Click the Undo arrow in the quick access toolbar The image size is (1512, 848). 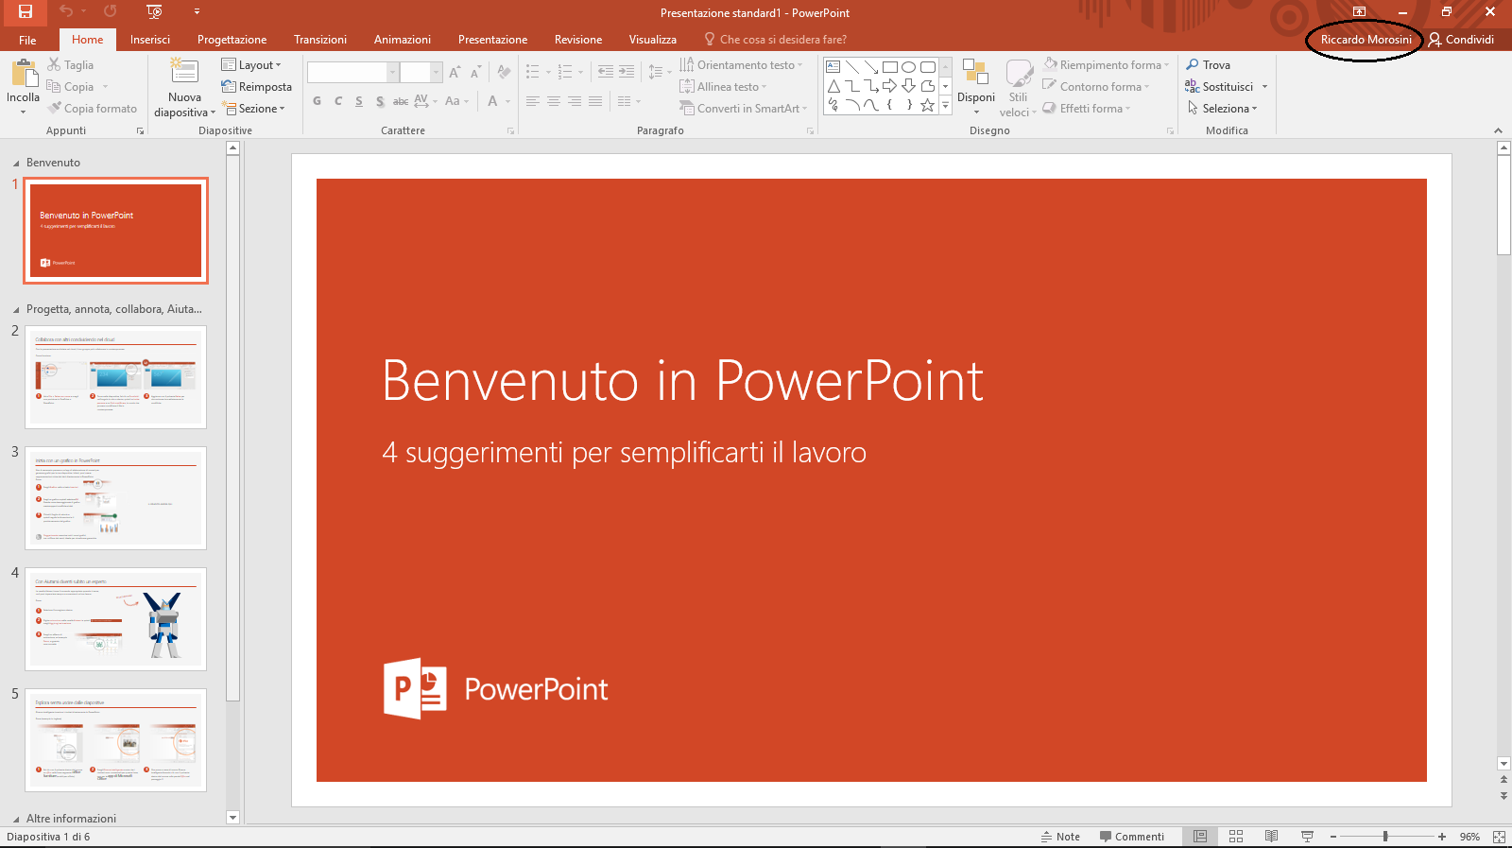point(66,11)
